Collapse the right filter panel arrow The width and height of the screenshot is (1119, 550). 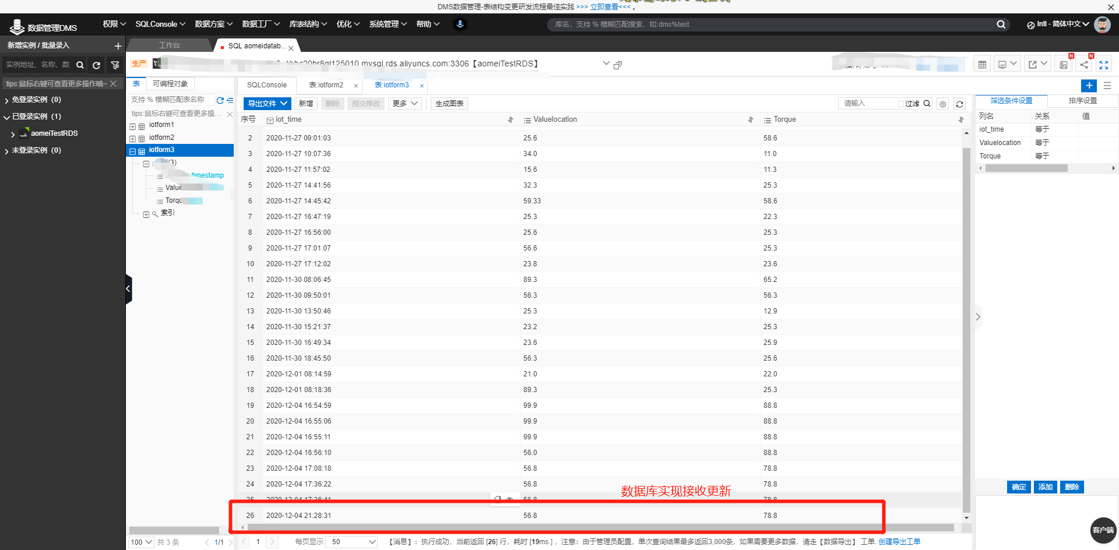978,317
